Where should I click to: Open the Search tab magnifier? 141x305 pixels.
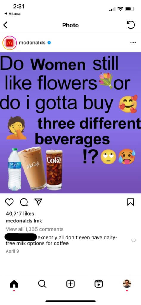click(42, 284)
